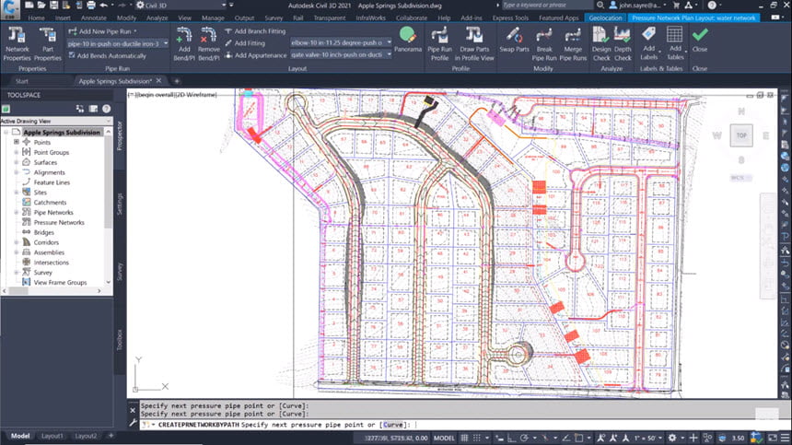
Task: Select Pressure Networks in Toolspace
Action: click(59, 222)
